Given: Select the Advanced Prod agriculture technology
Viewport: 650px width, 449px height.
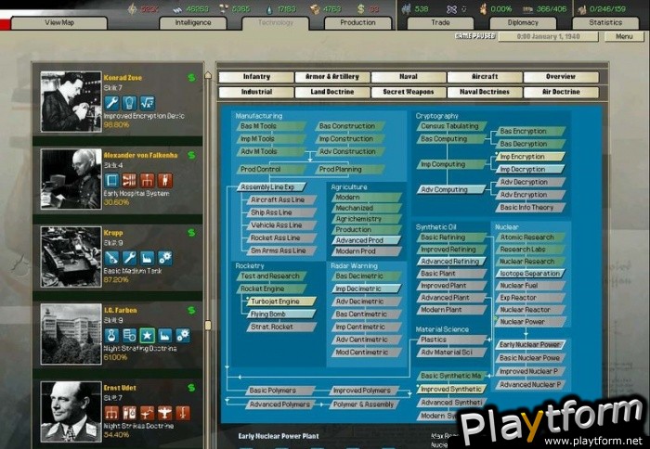Looking at the screenshot, I should [367, 240].
